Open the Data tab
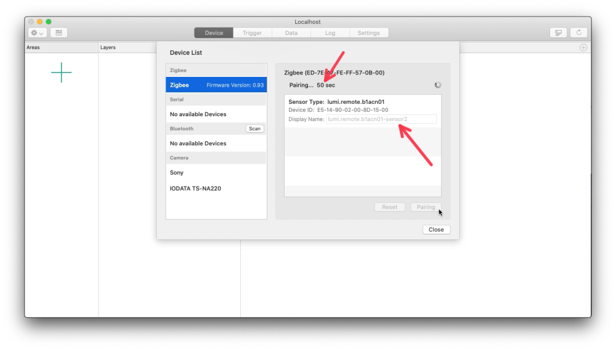 (291, 33)
